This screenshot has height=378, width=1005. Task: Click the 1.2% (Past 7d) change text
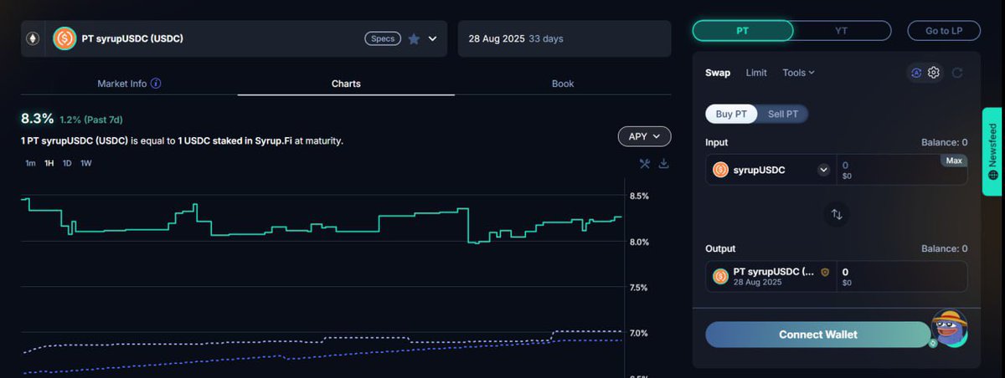pos(91,120)
